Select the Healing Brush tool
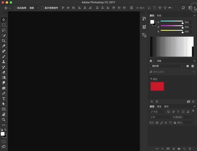Viewport: 197px width, 151px height. tap(4, 51)
